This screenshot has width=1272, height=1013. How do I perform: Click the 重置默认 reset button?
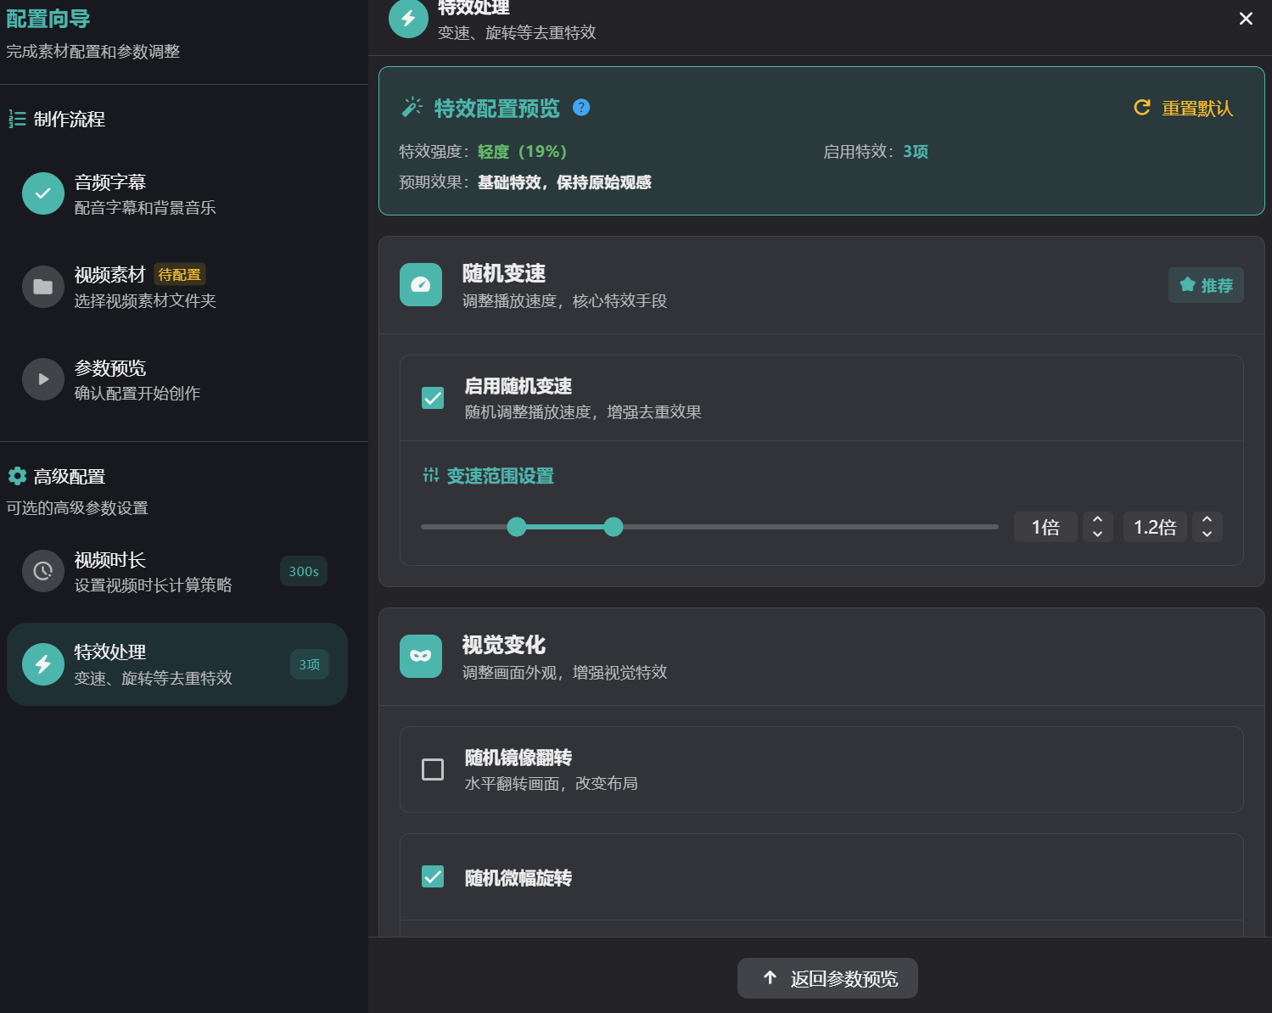tap(1184, 108)
